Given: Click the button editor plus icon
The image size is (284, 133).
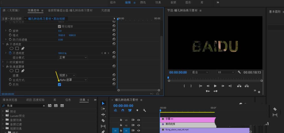Looking at the screenshot, I should [x=259, y=92].
